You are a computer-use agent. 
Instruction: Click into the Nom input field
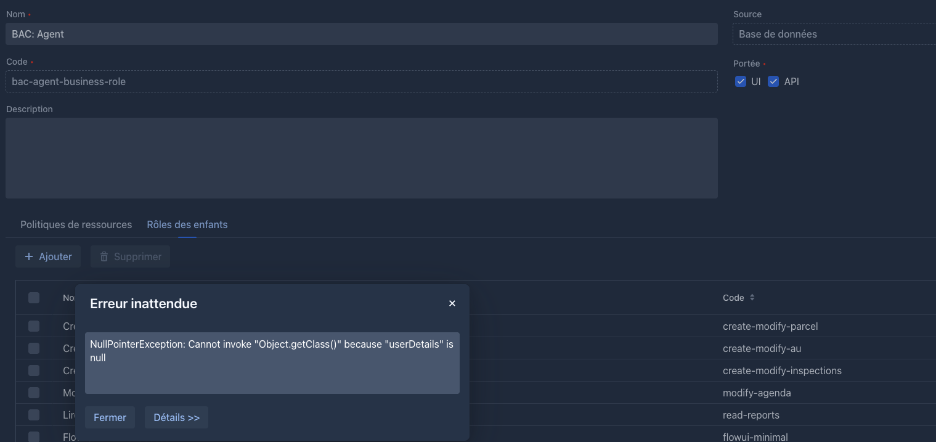[x=361, y=34]
